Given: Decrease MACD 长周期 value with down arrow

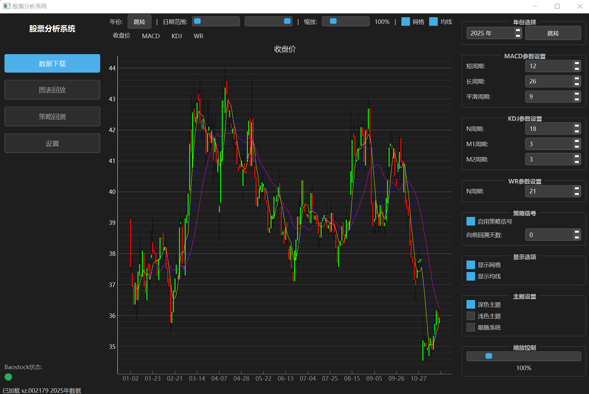Looking at the screenshot, I should click(577, 84).
